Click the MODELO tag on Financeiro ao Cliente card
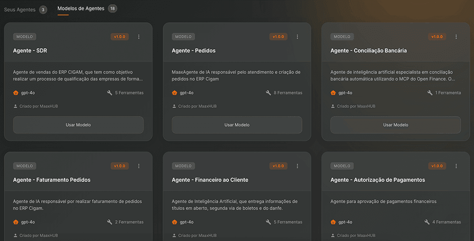This screenshot has height=241, width=474. pyautogui.click(x=183, y=166)
